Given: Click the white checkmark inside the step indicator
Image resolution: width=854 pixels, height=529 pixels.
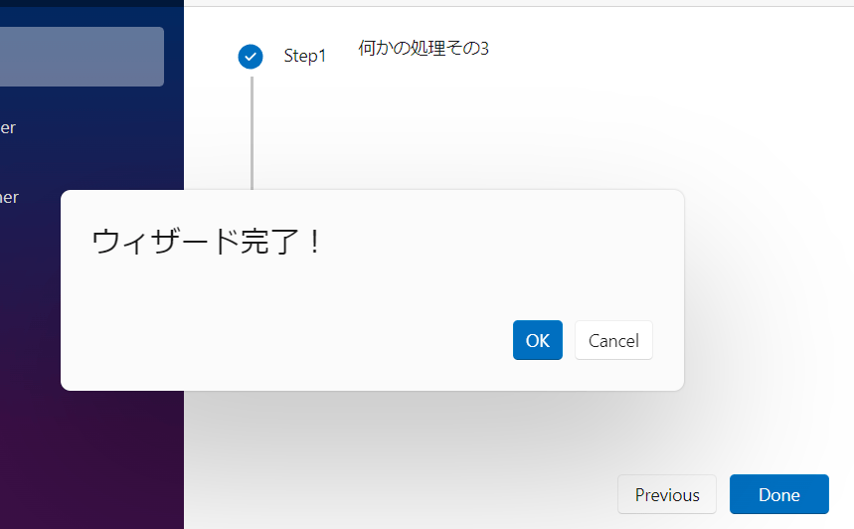Looking at the screenshot, I should pos(251,57).
